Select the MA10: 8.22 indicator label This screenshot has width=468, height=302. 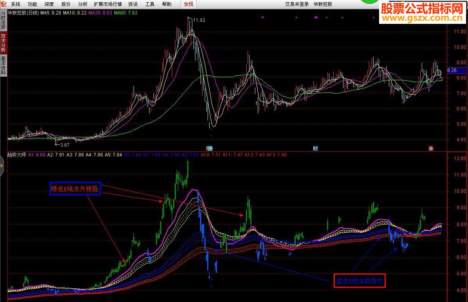click(75, 13)
